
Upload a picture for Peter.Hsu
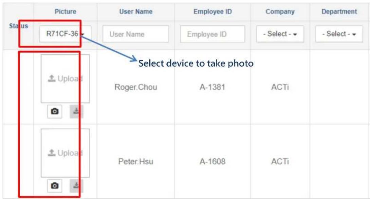65,153
